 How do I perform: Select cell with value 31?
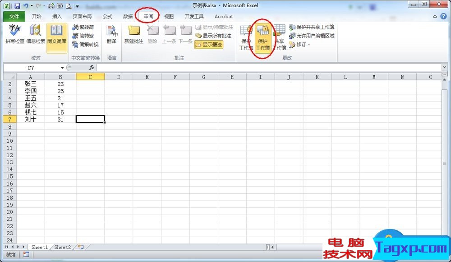[x=60, y=119]
